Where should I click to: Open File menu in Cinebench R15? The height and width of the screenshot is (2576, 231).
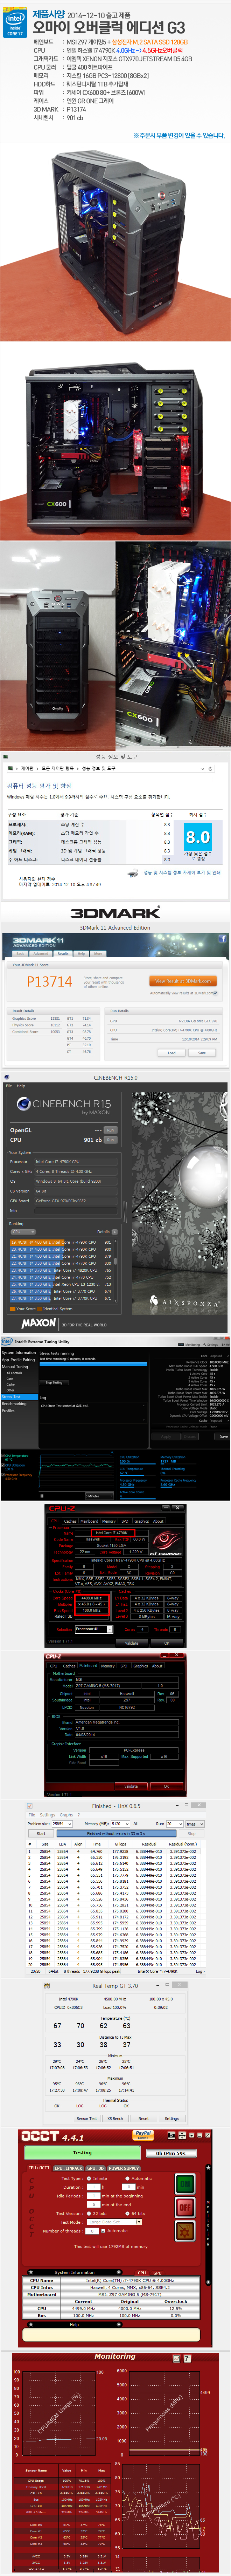[9, 1086]
